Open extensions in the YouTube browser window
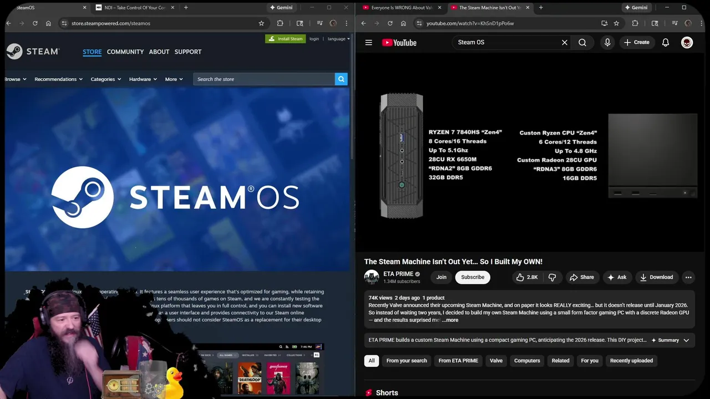This screenshot has width=710, height=399. point(635,23)
